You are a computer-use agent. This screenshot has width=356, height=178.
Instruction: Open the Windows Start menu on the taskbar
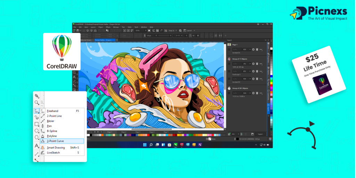pos(145,145)
